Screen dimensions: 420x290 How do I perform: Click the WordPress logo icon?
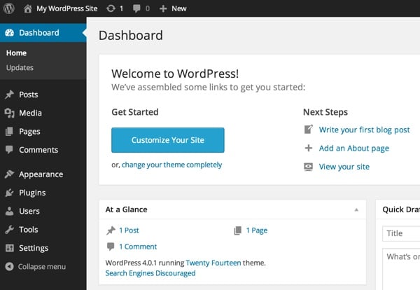click(x=9, y=8)
